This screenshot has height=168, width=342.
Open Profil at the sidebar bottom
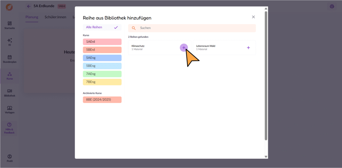click(9, 158)
